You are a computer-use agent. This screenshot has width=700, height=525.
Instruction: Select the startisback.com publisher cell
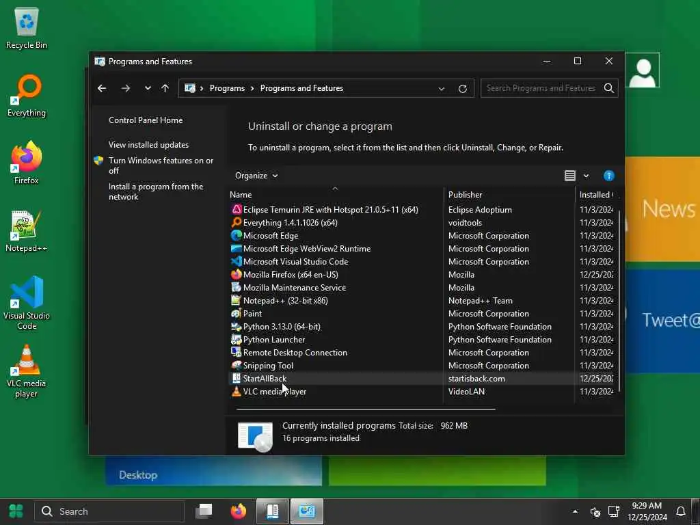point(476,378)
